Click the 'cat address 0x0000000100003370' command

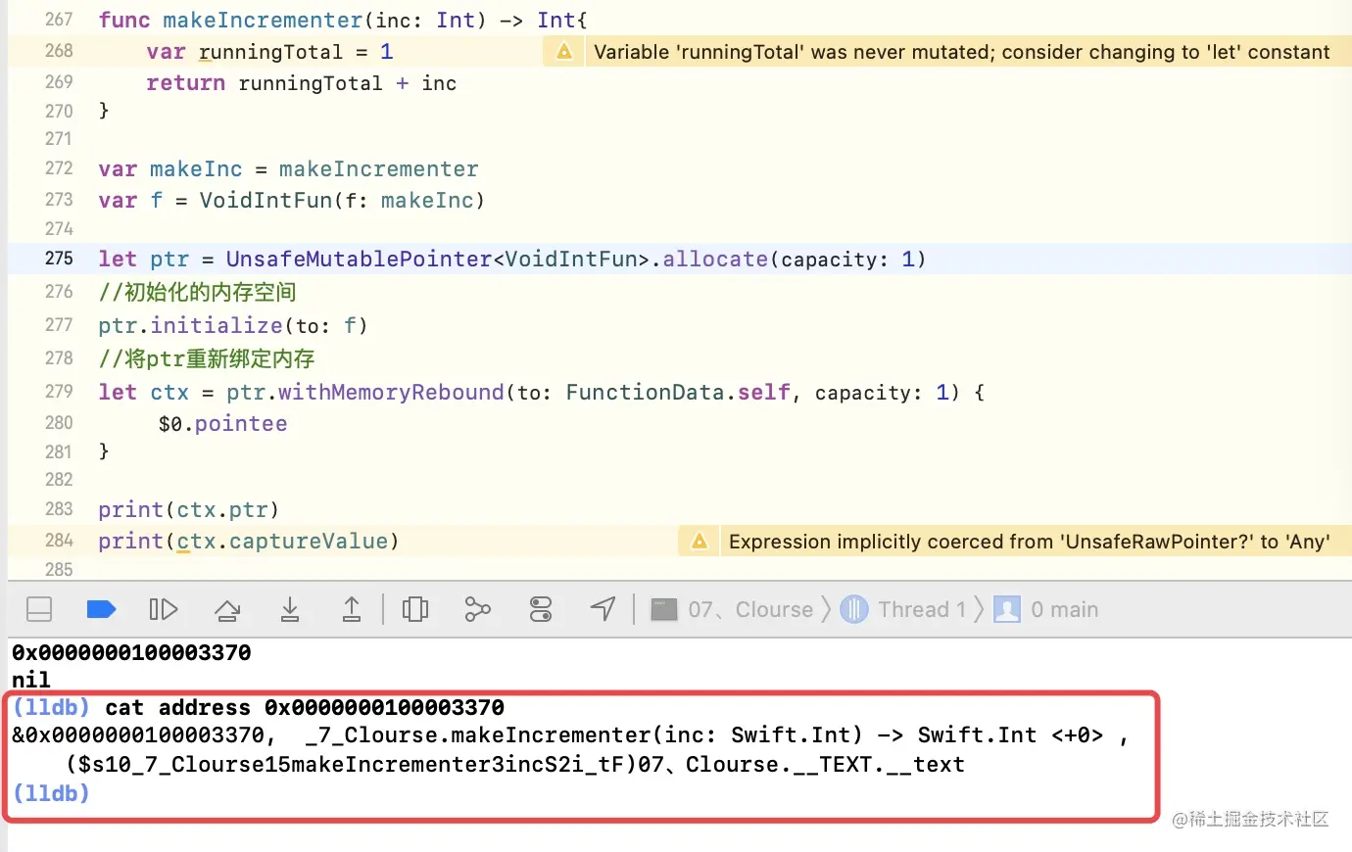tap(305, 707)
